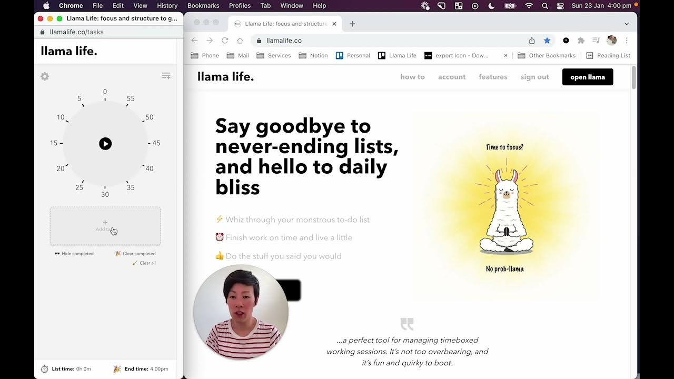
Task: Click the blue bookmark star
Action: tap(547, 41)
